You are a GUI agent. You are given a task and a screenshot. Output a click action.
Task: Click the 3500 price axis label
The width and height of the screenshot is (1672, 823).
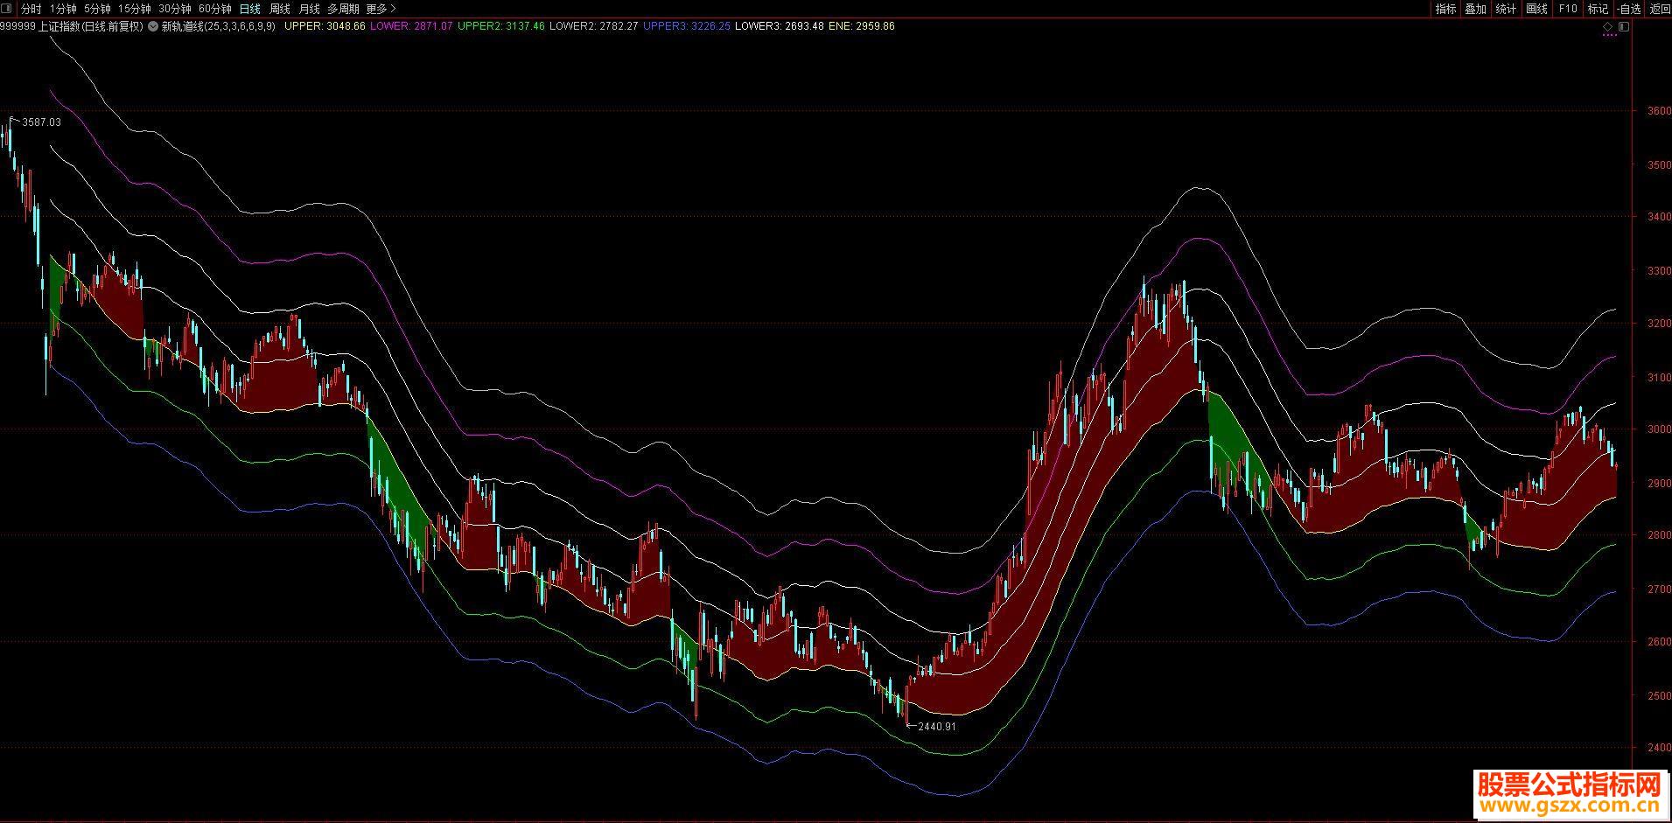click(1660, 164)
